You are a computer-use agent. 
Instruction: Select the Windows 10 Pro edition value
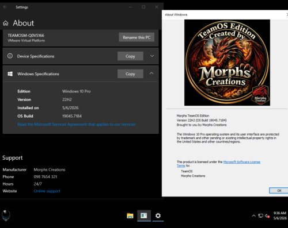77,91
